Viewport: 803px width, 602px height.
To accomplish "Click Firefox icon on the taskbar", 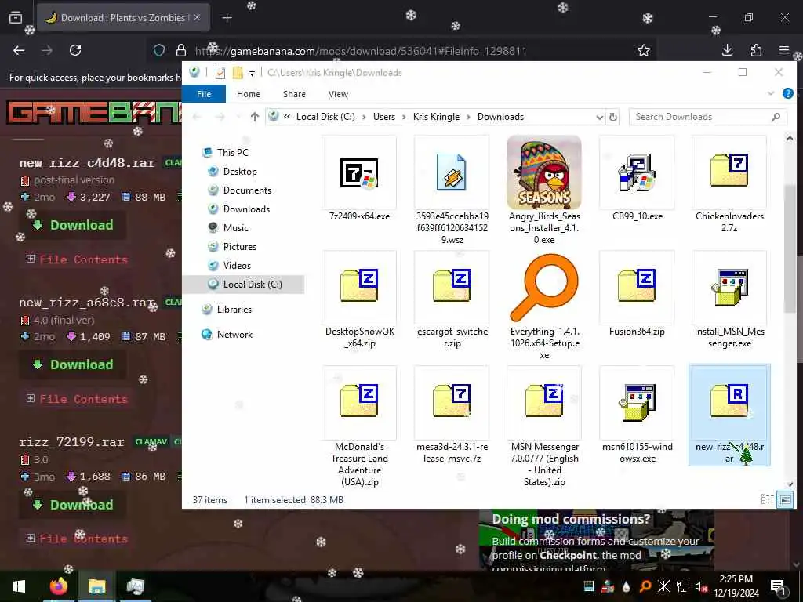I will tap(59, 586).
